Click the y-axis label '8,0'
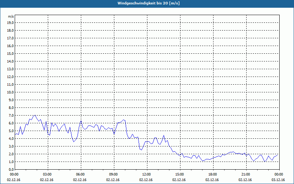Screen dimensions: 294x184 point(11,108)
